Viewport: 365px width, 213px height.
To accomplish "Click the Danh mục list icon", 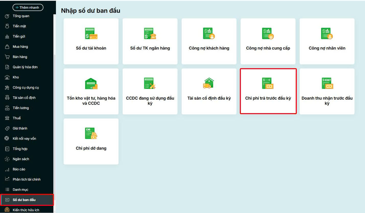I will [x=7, y=190].
